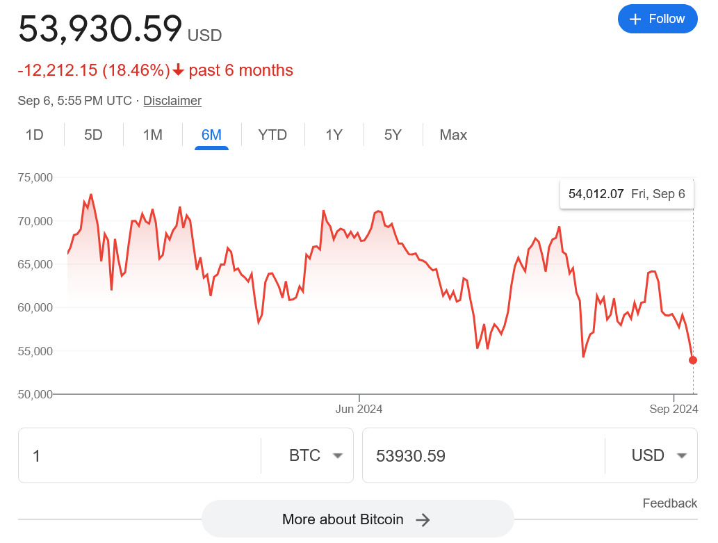Select the 5D time range tab
Image resolution: width=718 pixels, height=543 pixels.
[93, 135]
